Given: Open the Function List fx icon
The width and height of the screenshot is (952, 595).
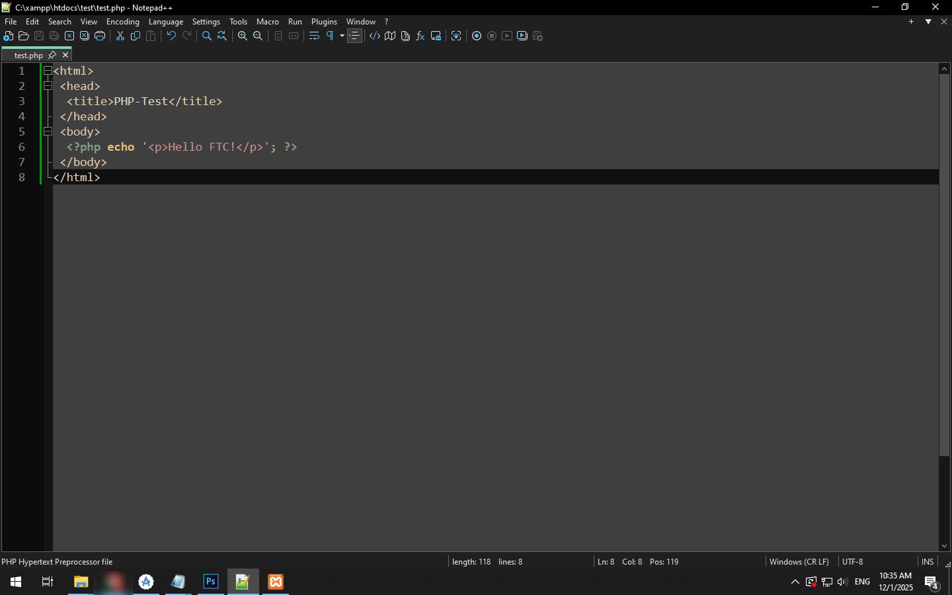Looking at the screenshot, I should click(420, 36).
